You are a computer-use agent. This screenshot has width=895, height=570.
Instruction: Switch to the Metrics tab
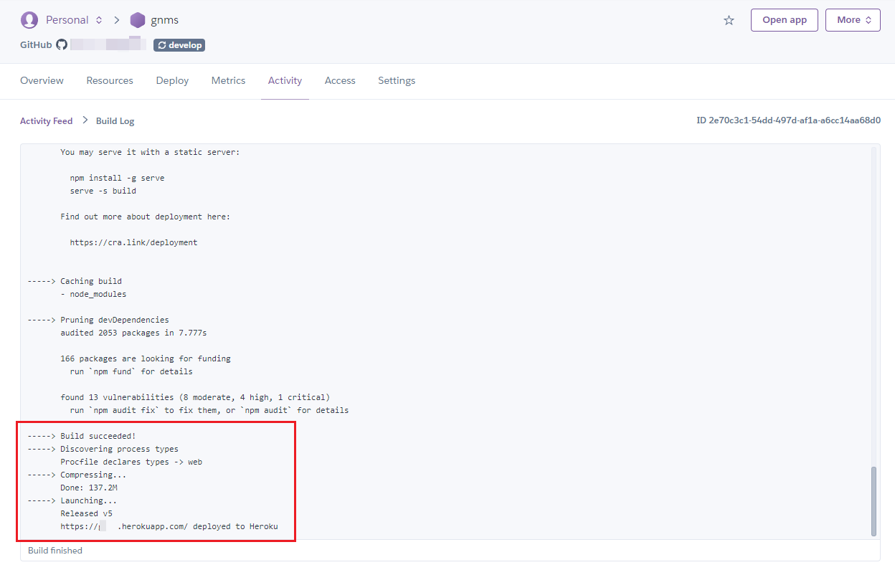(228, 80)
